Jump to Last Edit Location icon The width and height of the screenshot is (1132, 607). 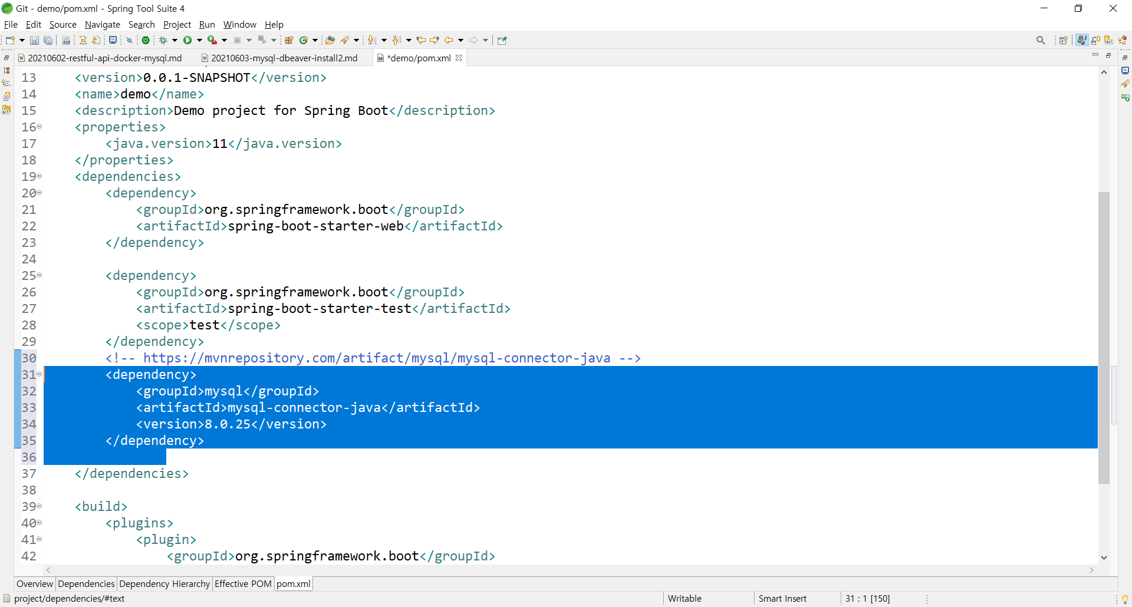(421, 40)
